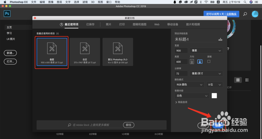Expand 高级选项 advanced options
Image resolution: width=262 pixels, height=139 pixels.
point(181,102)
